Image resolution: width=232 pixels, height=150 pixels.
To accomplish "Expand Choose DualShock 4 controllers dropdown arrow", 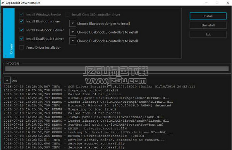I will 73,41.
